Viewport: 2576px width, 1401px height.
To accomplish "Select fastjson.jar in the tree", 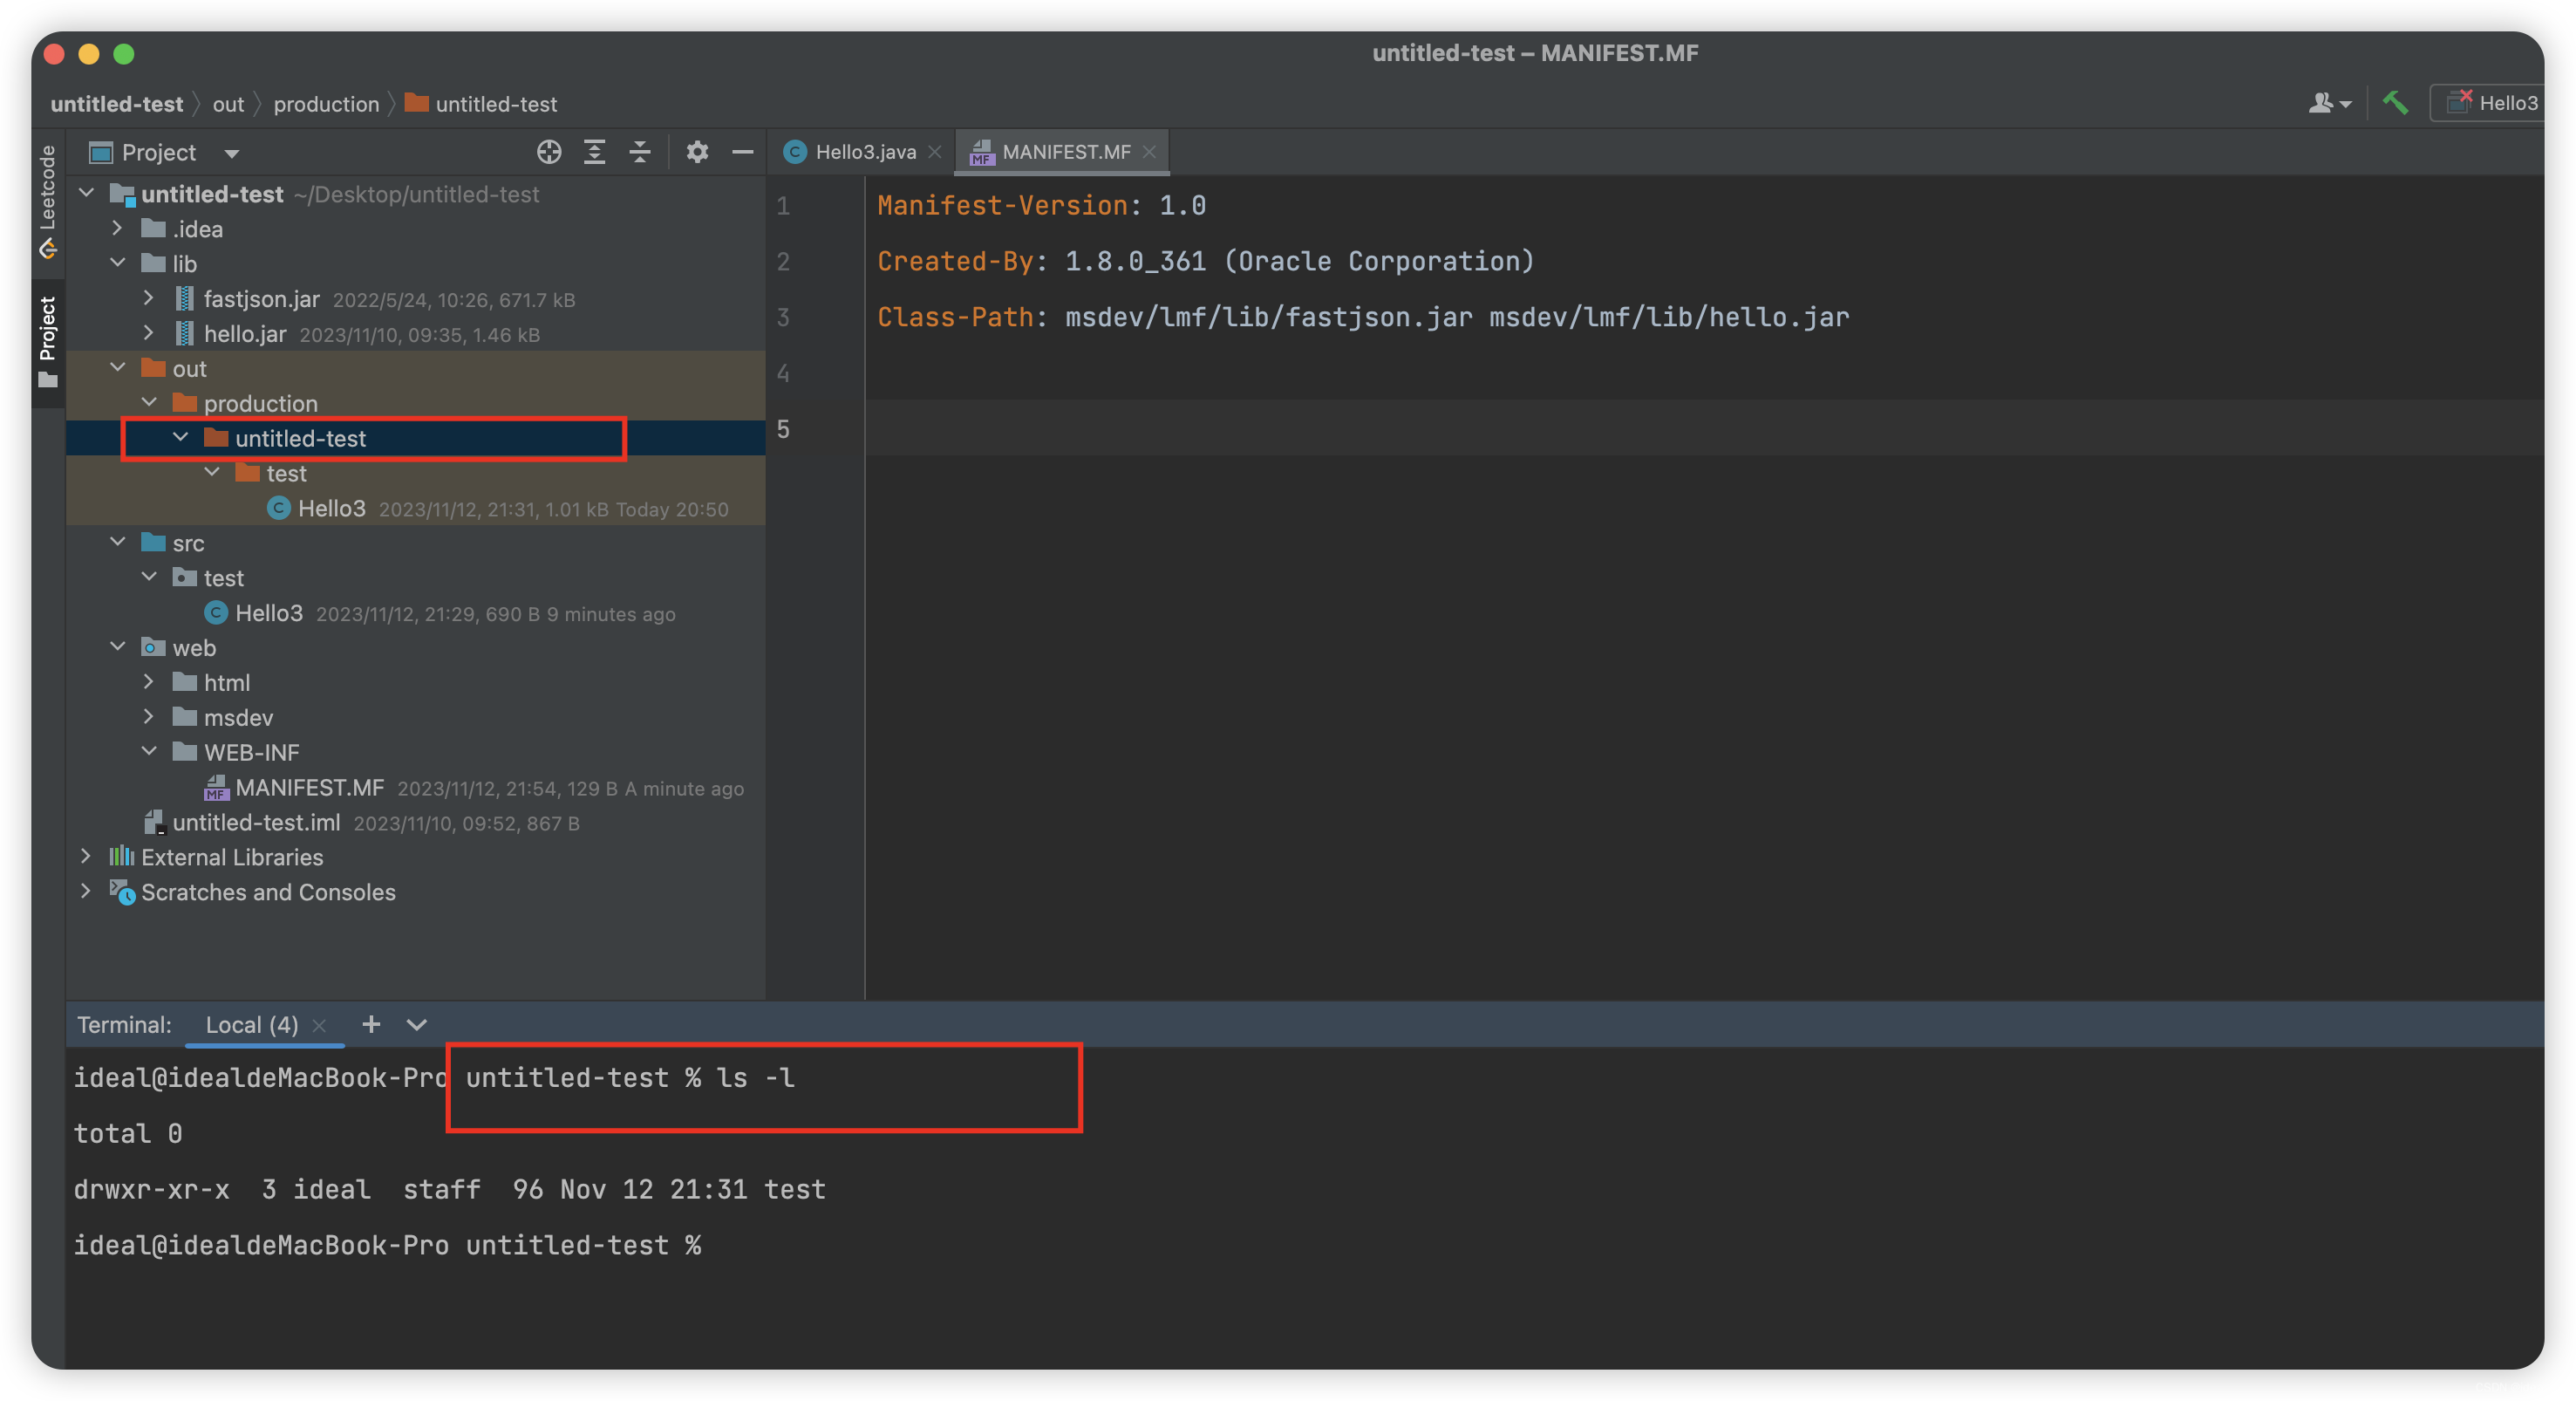I will point(416,298).
